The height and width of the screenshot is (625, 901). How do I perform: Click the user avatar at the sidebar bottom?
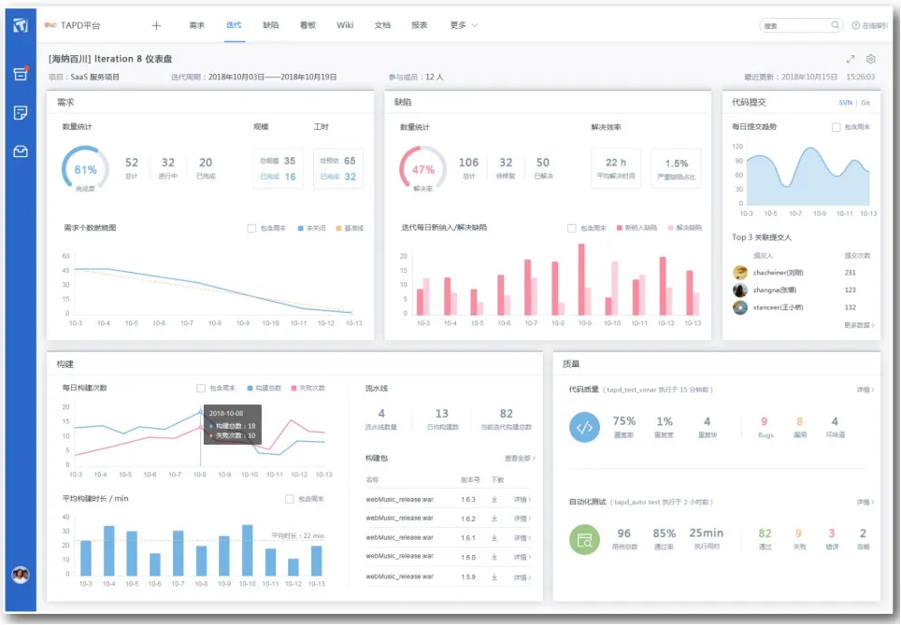pyautogui.click(x=21, y=575)
